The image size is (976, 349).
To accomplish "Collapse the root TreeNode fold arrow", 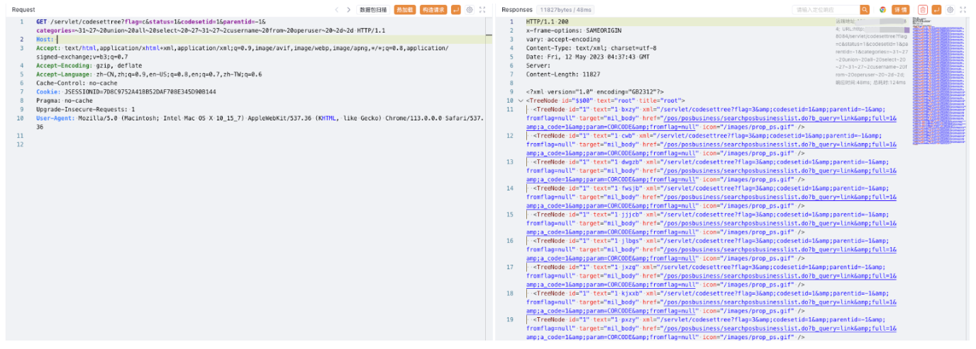I will tap(521, 101).
